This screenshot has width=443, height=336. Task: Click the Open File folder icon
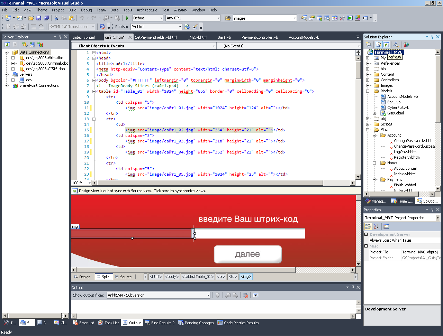tap(31, 18)
